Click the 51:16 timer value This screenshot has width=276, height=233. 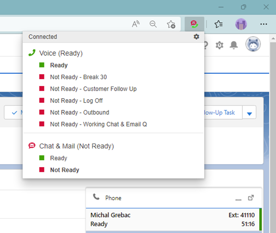point(248,224)
